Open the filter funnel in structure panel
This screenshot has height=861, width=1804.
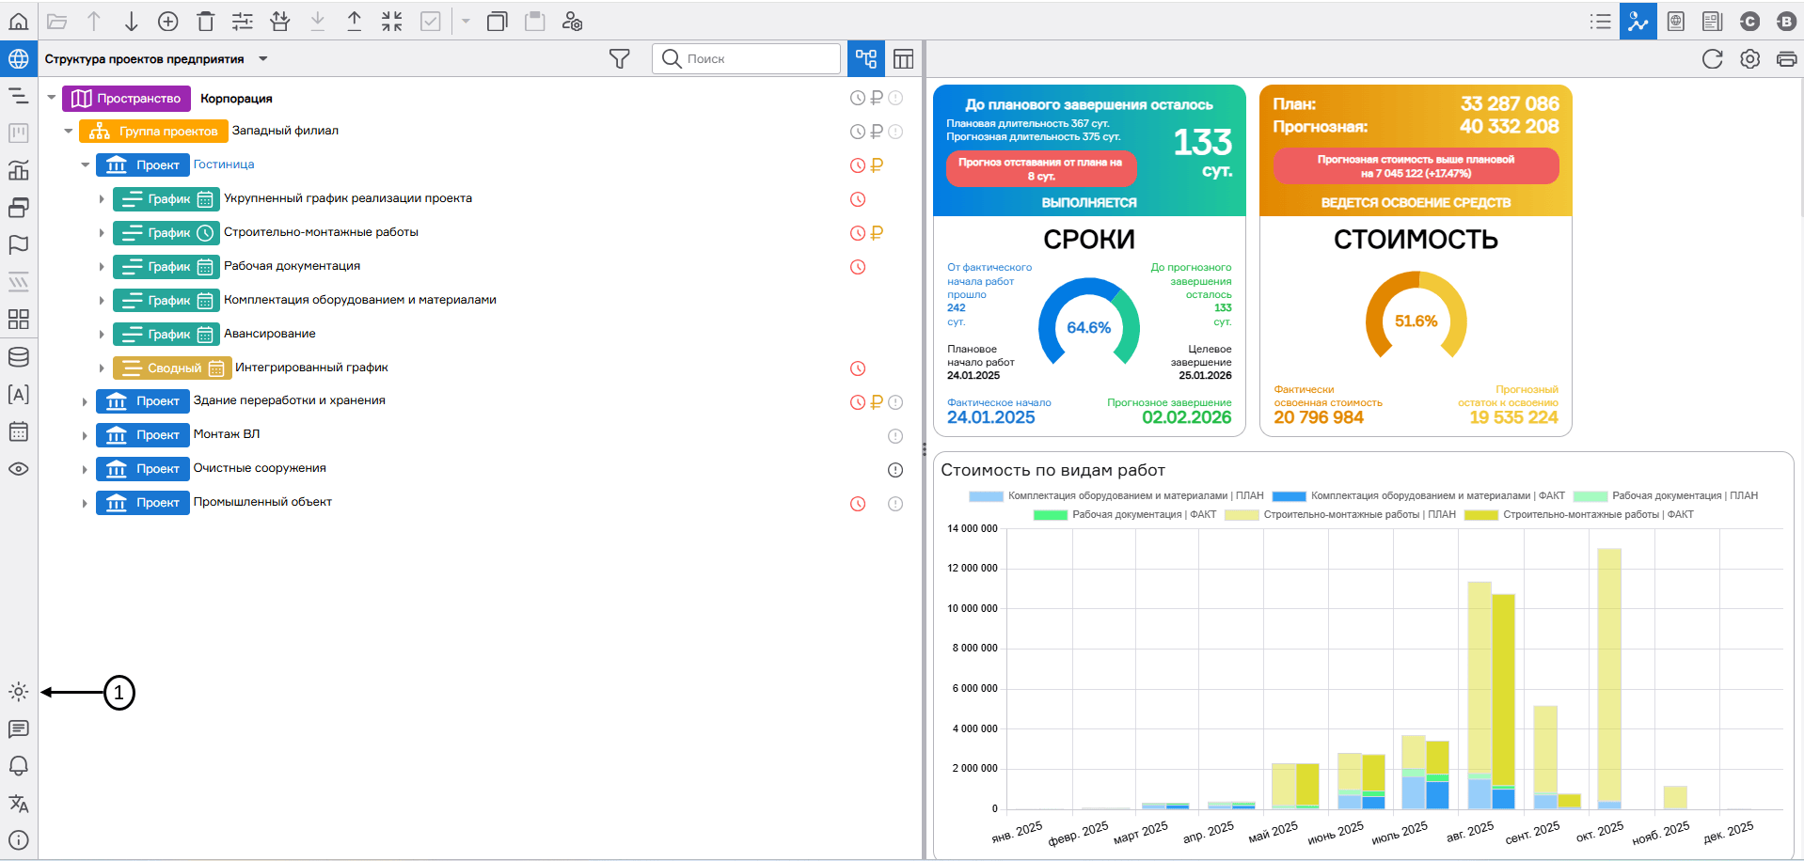coord(619,59)
